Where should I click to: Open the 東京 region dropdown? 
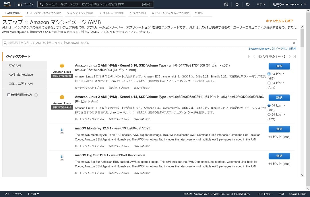(x=261, y=4)
